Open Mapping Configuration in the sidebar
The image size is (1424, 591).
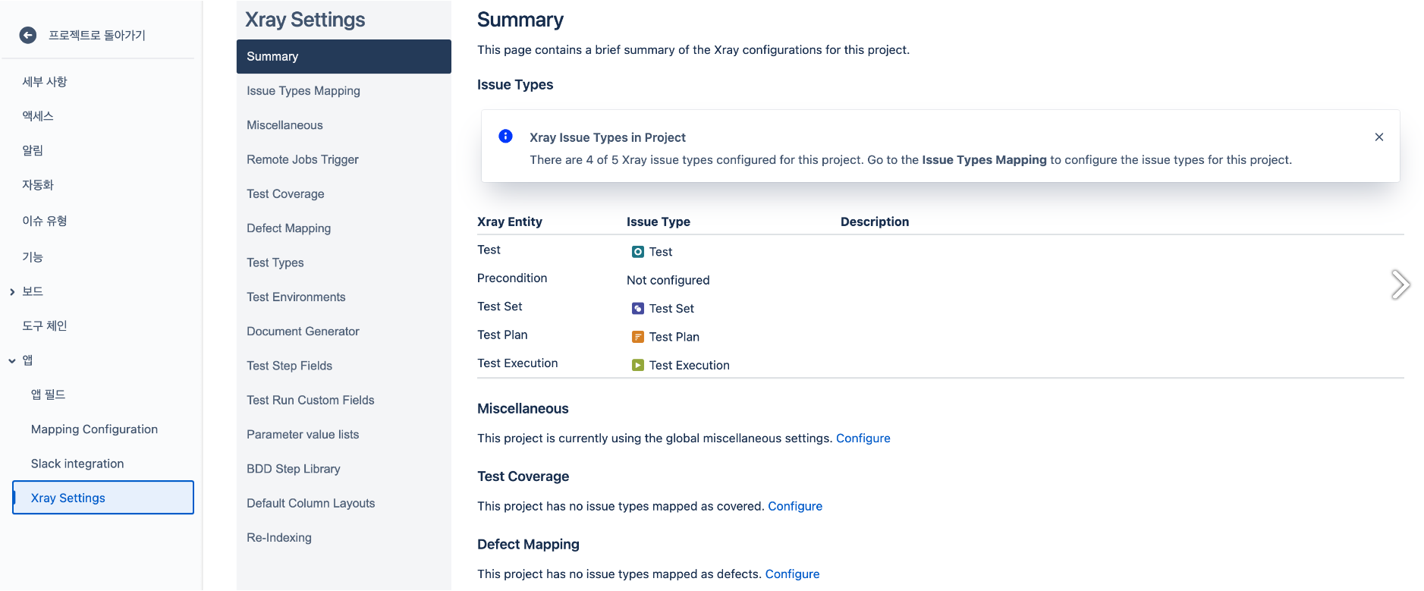[94, 429]
